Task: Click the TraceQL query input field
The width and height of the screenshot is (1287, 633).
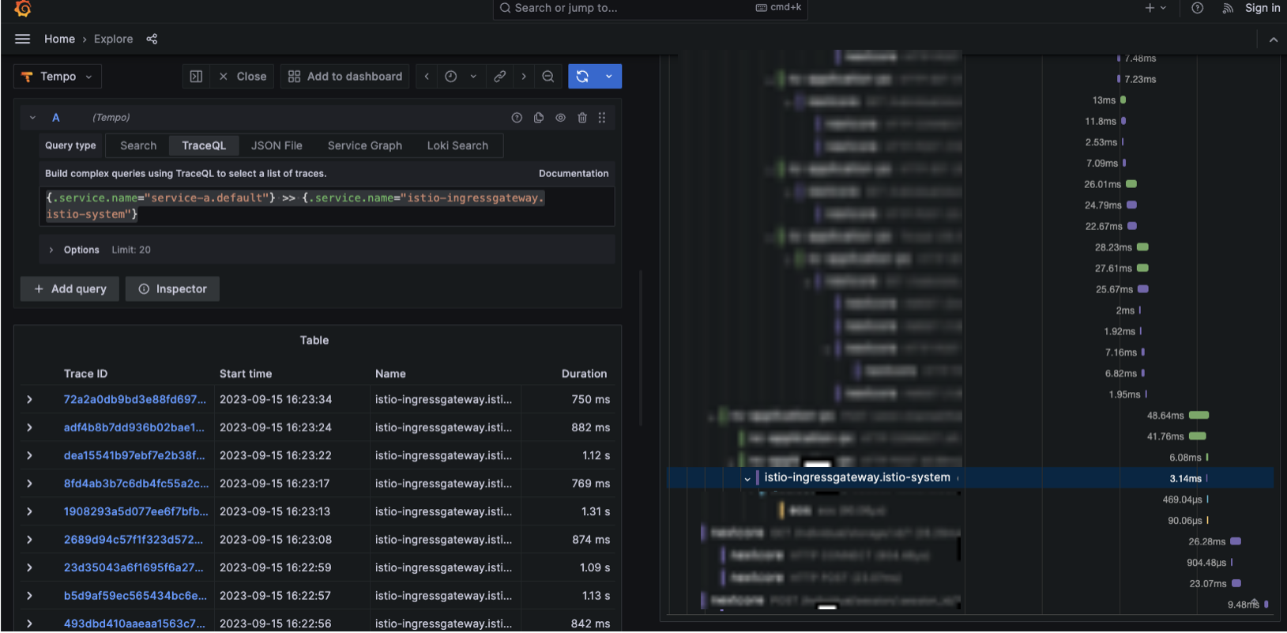Action: 326,206
